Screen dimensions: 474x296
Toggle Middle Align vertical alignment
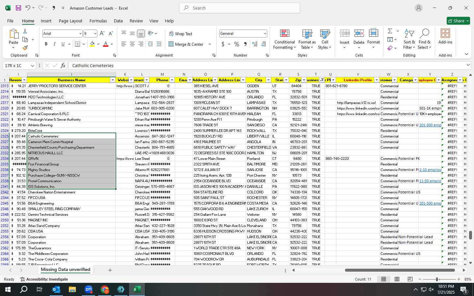click(132, 34)
